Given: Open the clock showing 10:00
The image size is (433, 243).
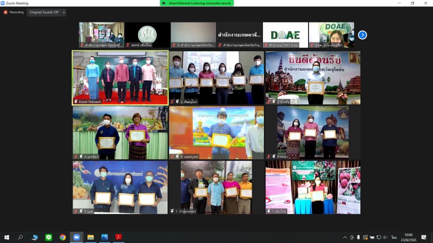Looking at the screenshot, I should tap(408, 237).
